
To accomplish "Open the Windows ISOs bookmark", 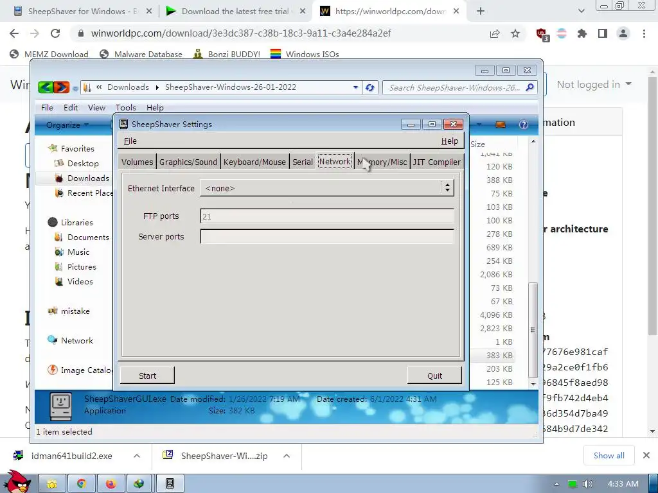I will (x=305, y=54).
